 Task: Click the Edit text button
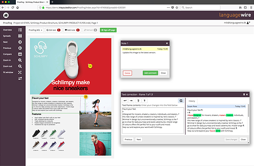pos(54,30)
